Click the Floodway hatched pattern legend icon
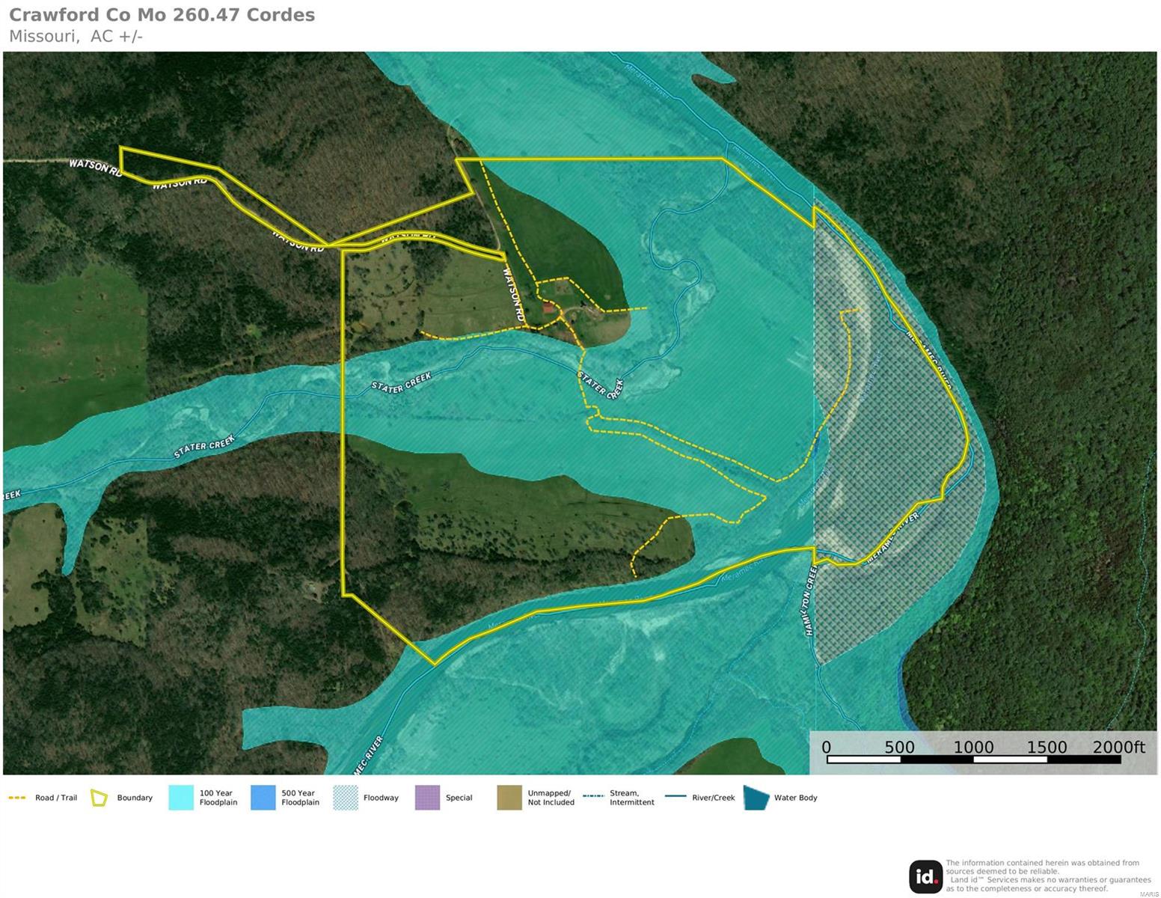Image resolution: width=1161 pixels, height=898 pixels. click(x=345, y=798)
